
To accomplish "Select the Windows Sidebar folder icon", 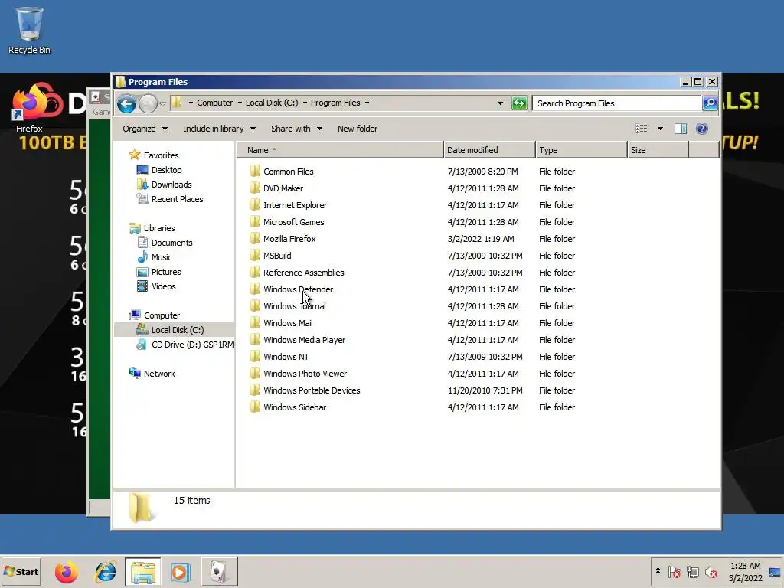I will (255, 407).
